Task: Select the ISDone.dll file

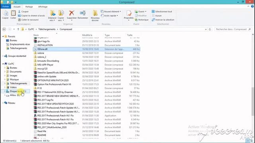Action: 86,49
